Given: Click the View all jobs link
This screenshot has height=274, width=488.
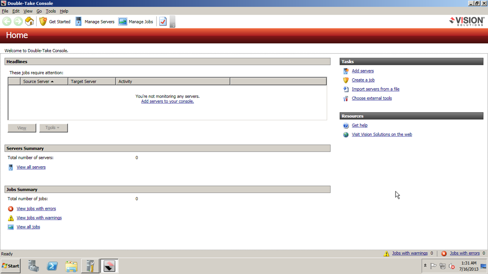Looking at the screenshot, I should pyautogui.click(x=28, y=227).
